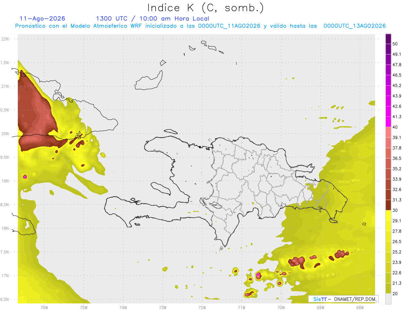The width and height of the screenshot is (404, 312).
Task: Select the latitude label "20N"
Action: click(6, 134)
